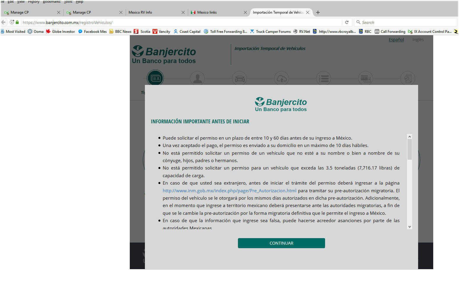Switch language to Español
Screen dimensions: 459x281
click(396, 40)
